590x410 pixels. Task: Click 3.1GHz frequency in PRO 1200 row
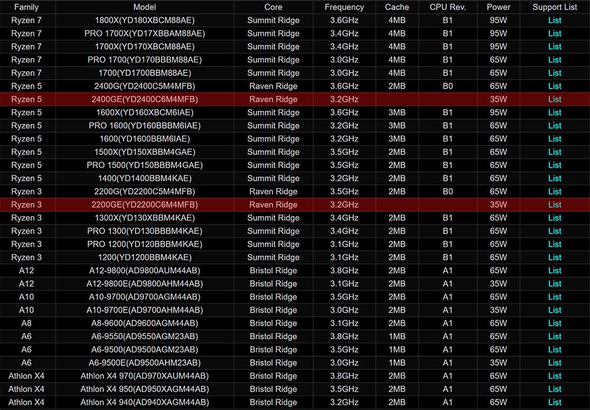coord(345,244)
